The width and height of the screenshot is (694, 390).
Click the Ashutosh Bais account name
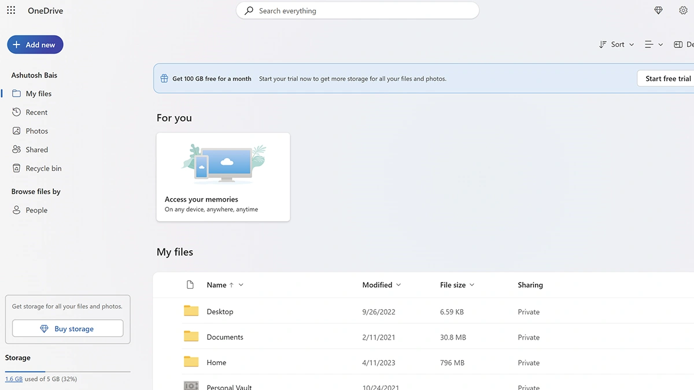pos(34,75)
